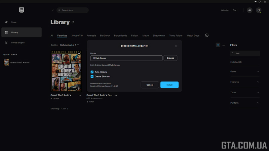Click the Title filter search field
The image size is (269, 151).
245,53
